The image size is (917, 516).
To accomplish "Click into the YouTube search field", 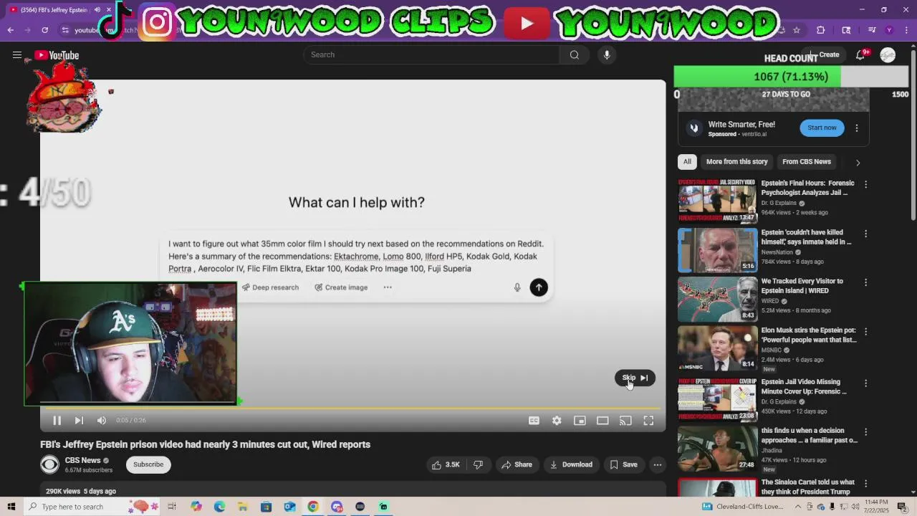I will tap(431, 55).
